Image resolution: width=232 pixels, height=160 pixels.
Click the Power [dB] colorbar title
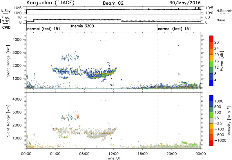coord(221,61)
